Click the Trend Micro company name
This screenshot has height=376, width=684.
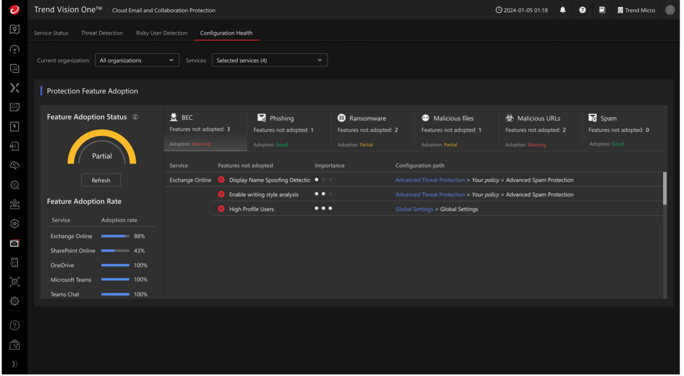tap(640, 10)
